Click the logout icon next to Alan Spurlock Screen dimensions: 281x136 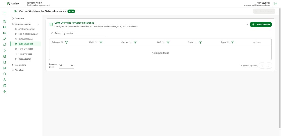(x=276, y=4)
